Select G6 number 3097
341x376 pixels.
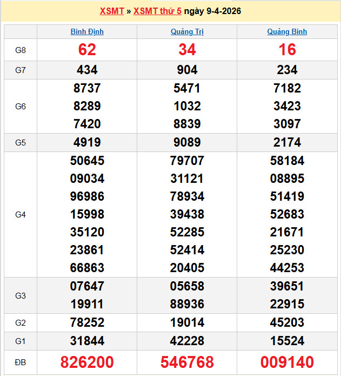coord(287,124)
